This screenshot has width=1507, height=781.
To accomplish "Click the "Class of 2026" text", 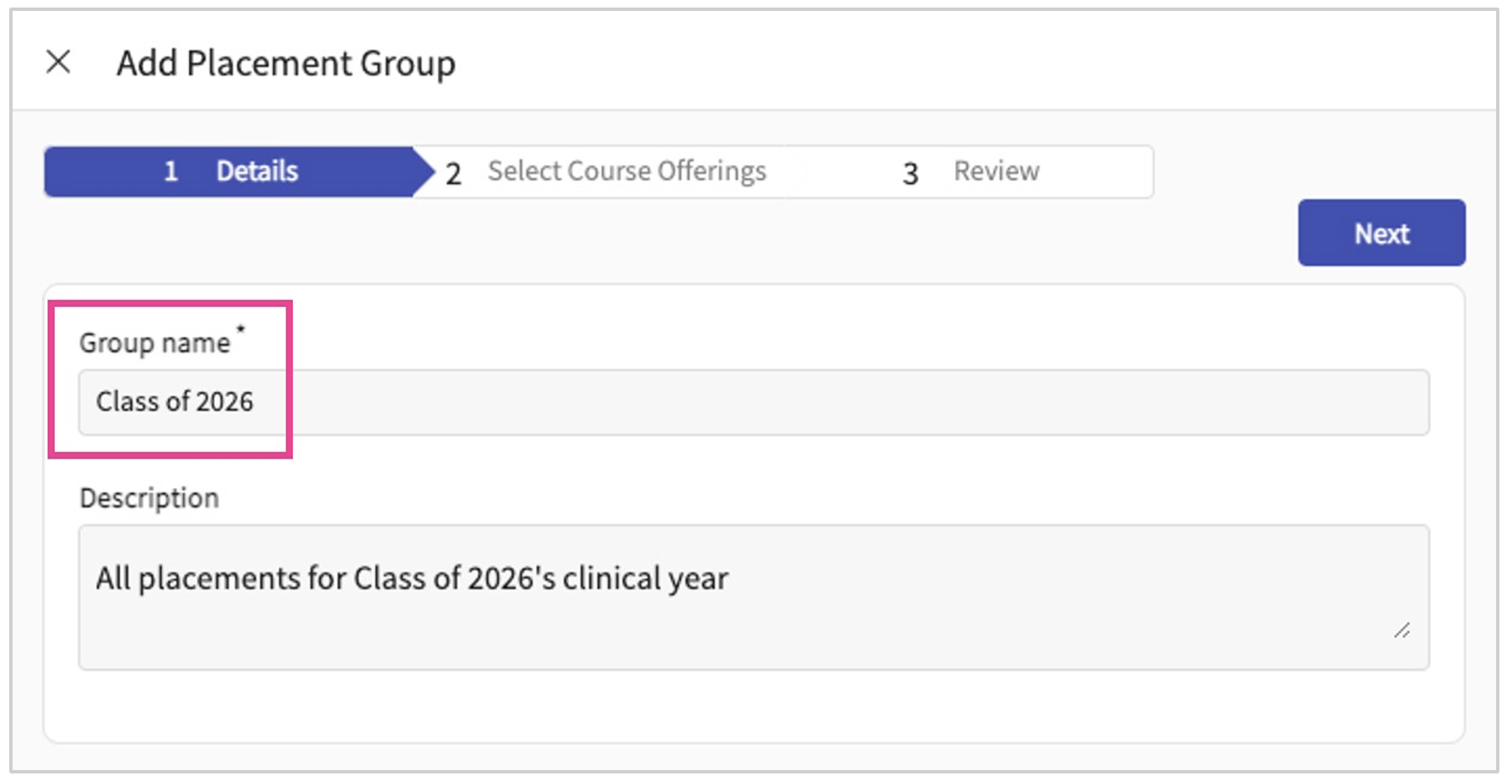I will (x=175, y=401).
